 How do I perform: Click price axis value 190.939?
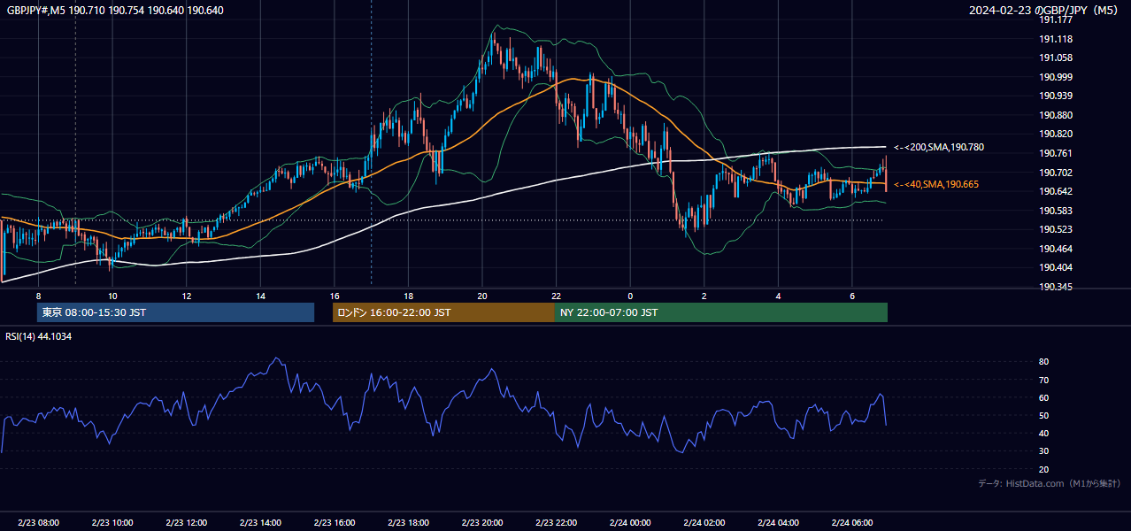pos(1055,96)
